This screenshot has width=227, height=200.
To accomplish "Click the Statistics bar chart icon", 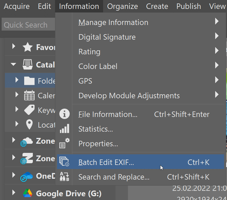I will (65, 129).
